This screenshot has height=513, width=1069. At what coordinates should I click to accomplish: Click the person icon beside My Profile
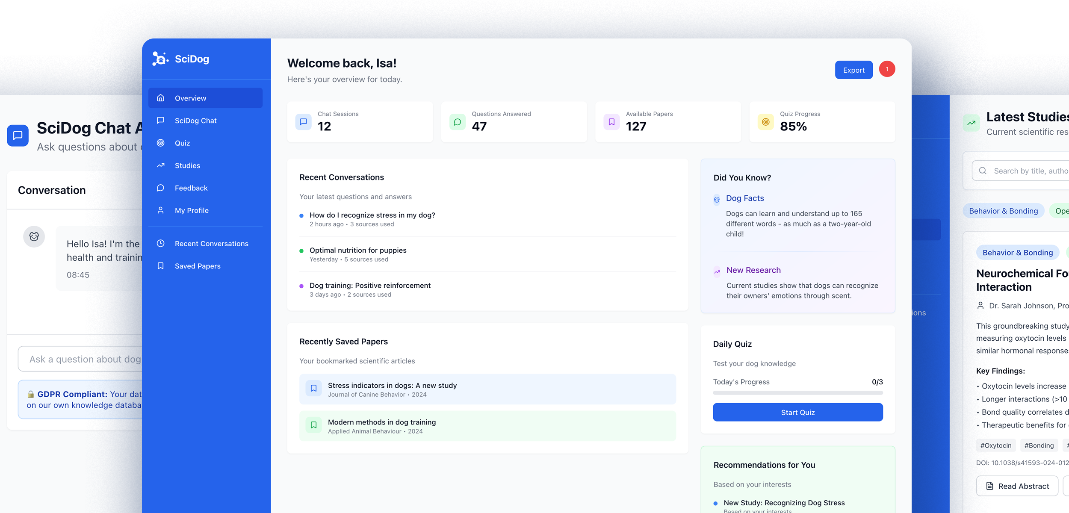click(161, 210)
